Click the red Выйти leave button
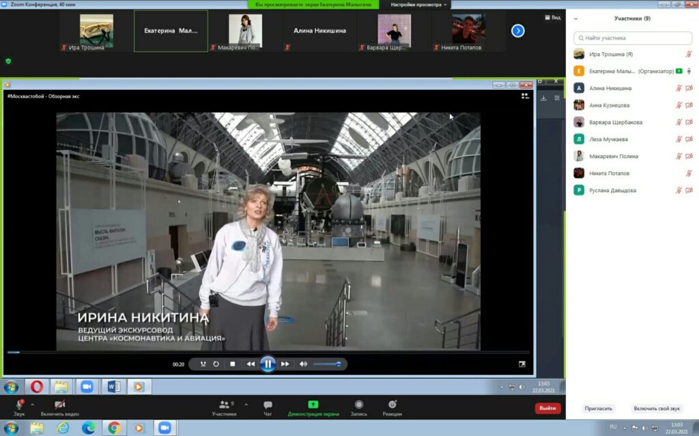This screenshot has width=699, height=436. click(547, 408)
